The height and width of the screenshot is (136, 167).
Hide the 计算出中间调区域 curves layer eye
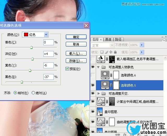pos(93,101)
